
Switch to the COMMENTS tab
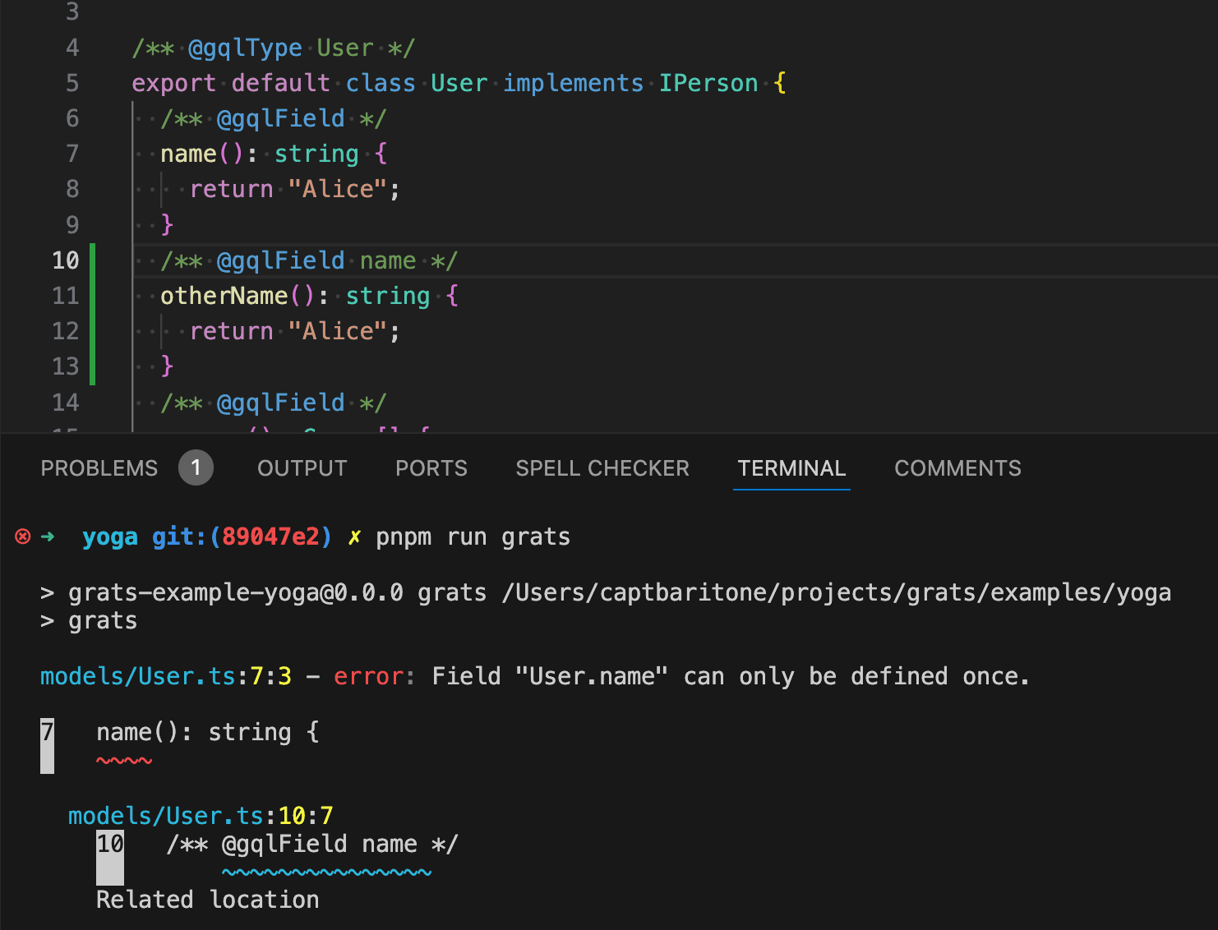(957, 468)
